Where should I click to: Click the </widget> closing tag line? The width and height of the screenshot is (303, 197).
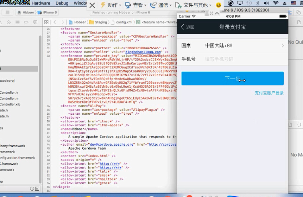coord(62,187)
